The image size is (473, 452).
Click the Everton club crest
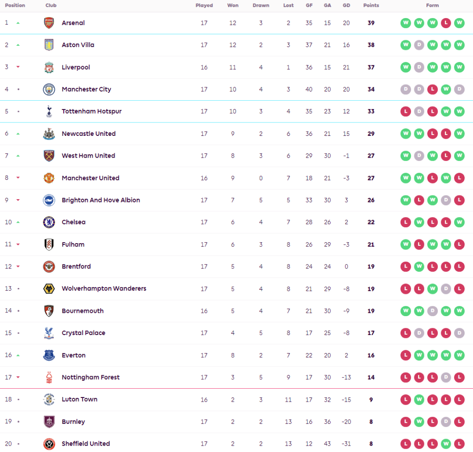pos(49,355)
